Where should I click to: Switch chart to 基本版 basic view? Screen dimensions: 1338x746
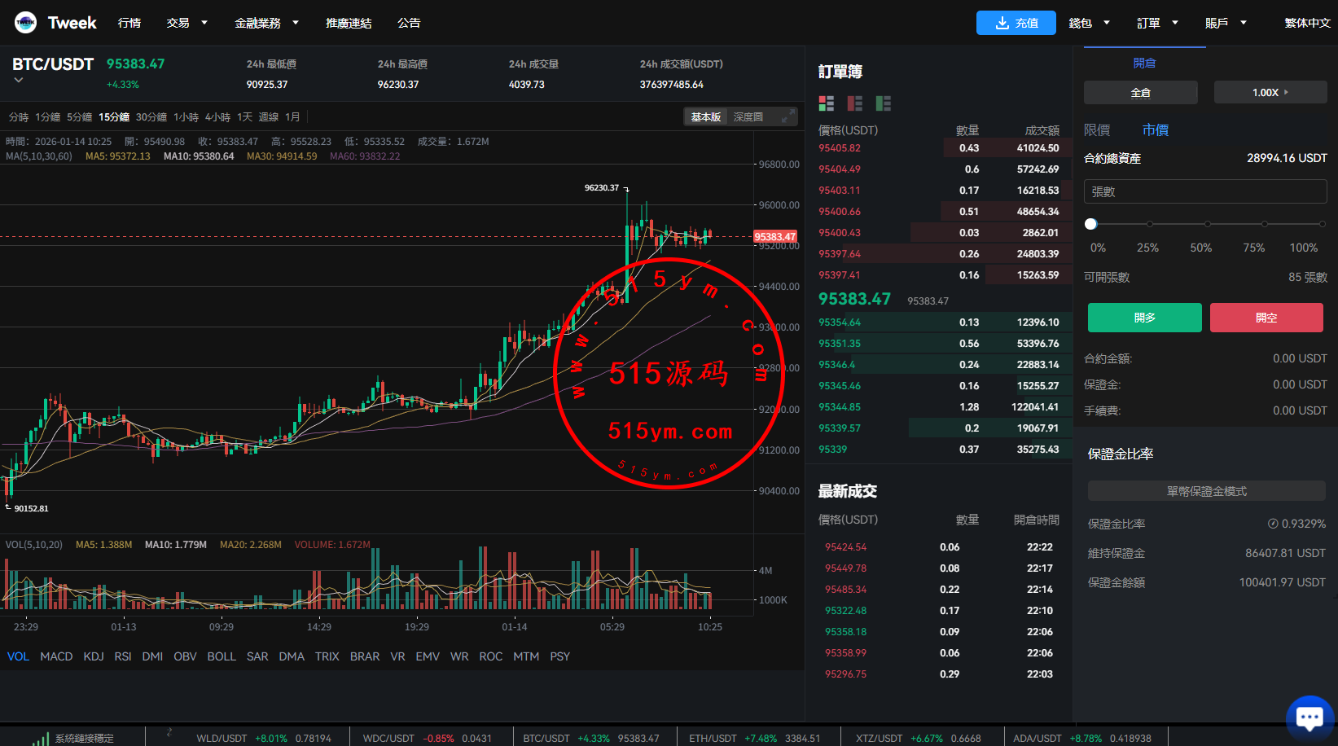[x=705, y=117]
